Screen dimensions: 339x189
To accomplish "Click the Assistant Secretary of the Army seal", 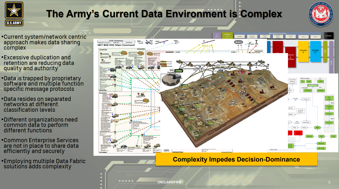I will click(x=321, y=14).
